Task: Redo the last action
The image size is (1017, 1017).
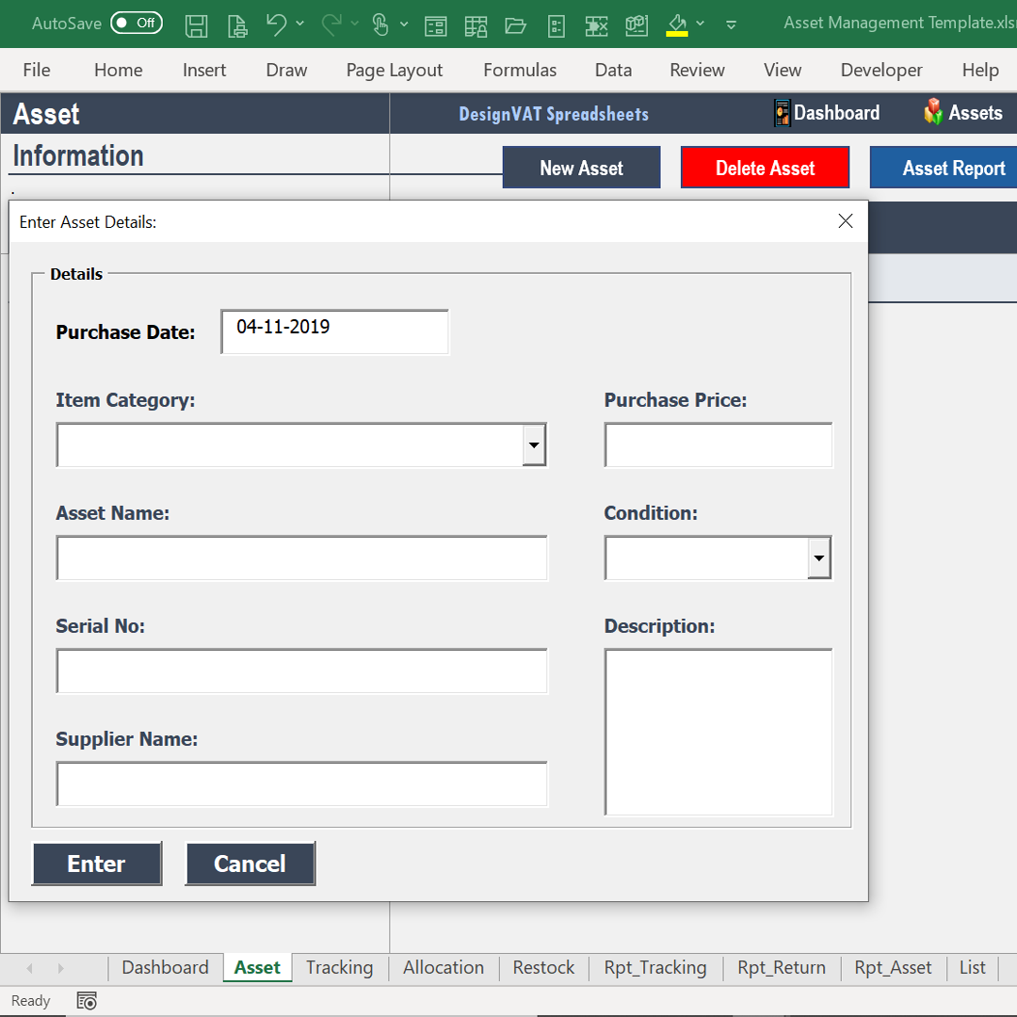Action: tap(330, 25)
